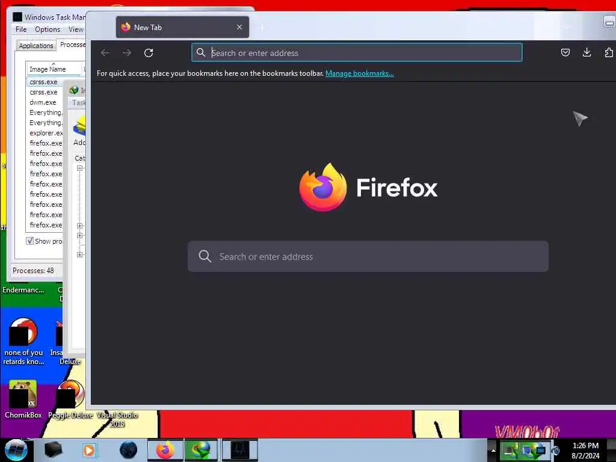616x462 pixels.
Task: Select explorer.exe in the process list
Action: (x=46, y=133)
